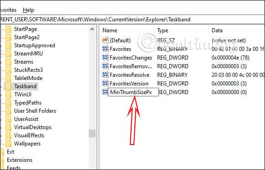Open the Favorites menu
Image resolution: width=265 pixels, height=170 pixels.
point(8,10)
